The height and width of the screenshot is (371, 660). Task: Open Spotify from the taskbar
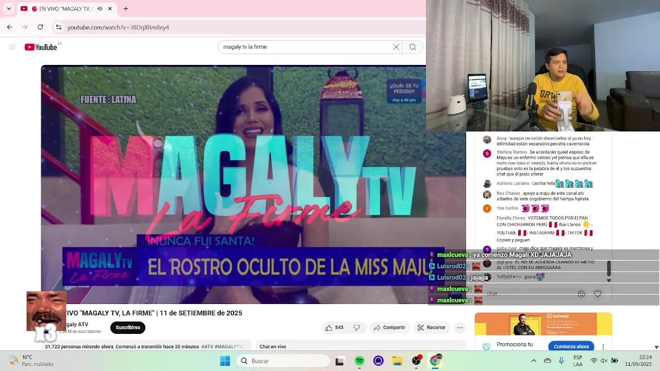[359, 361]
